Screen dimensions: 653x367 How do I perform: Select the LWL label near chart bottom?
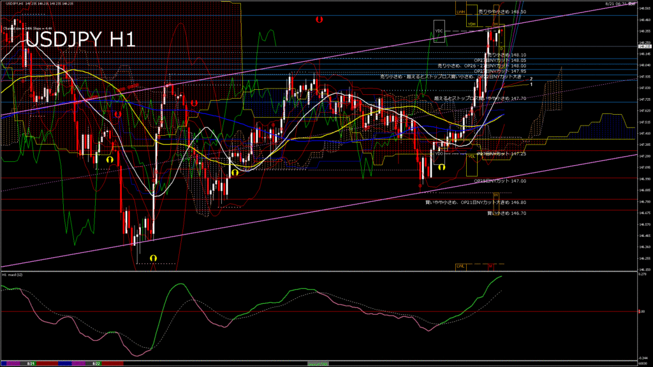pos(460,265)
